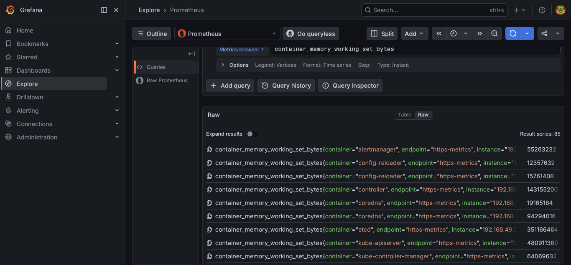This screenshot has width=571, height=265.
Task: Go to Home in the sidebar
Action: coord(25,30)
